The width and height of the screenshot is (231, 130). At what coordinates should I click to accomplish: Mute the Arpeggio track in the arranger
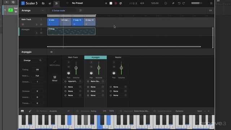point(41,33)
